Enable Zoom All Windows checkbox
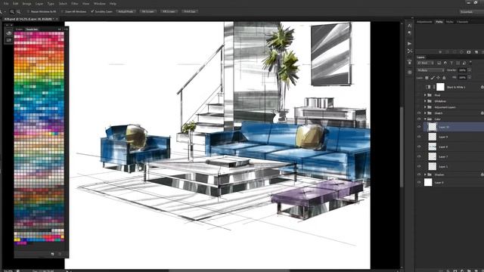This screenshot has height=272, width=484. [62, 12]
